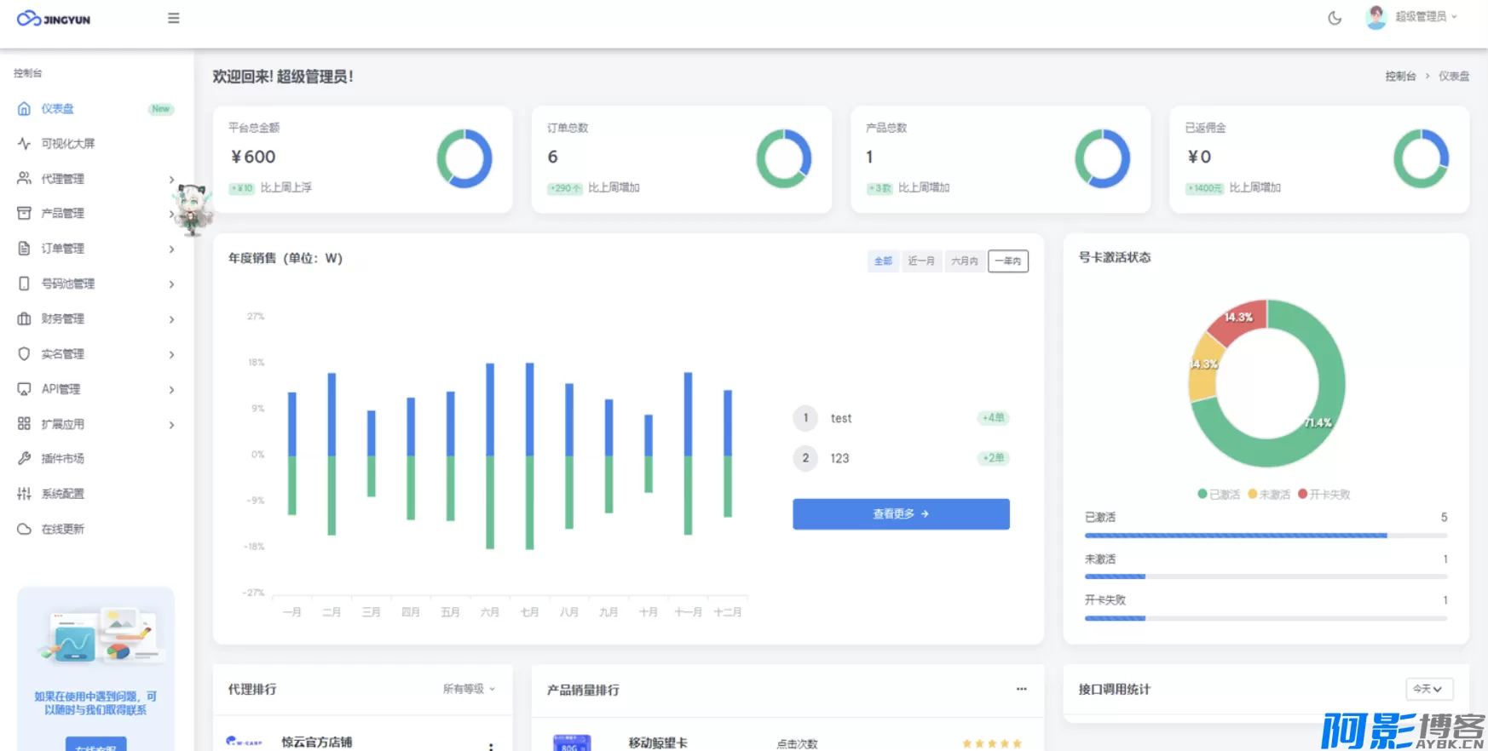Open 仪表盘 dashboard home icon
Image resolution: width=1488 pixels, height=751 pixels.
click(x=24, y=109)
